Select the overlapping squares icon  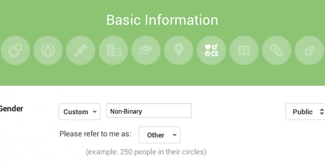[309, 50]
